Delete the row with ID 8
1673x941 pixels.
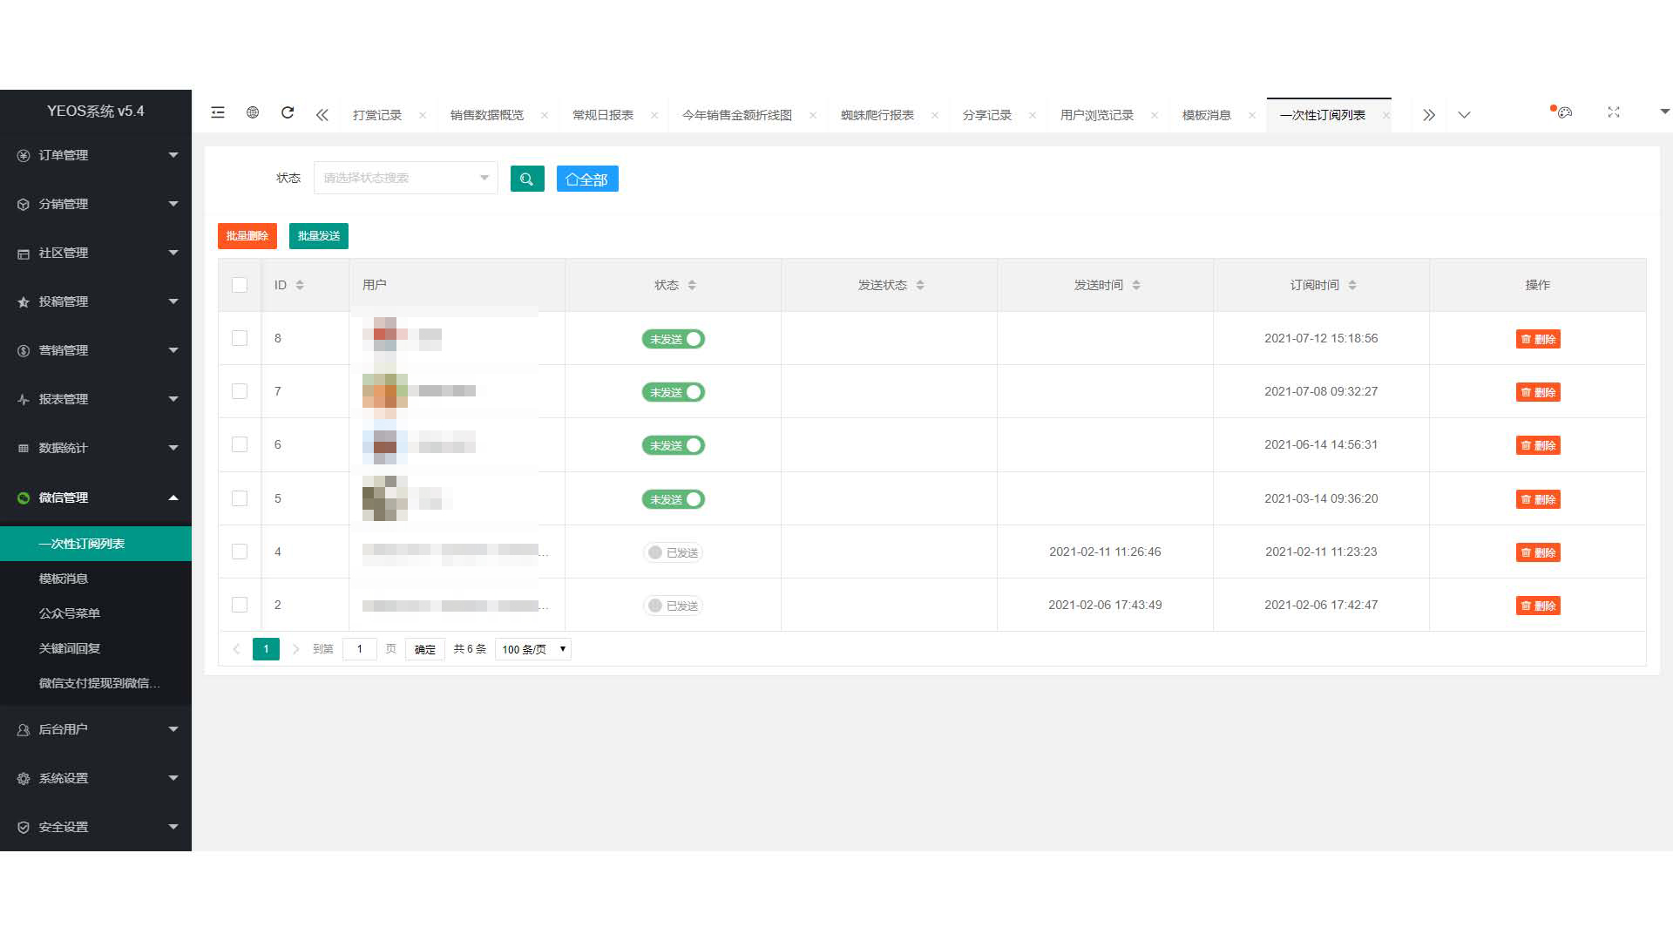coord(1538,339)
